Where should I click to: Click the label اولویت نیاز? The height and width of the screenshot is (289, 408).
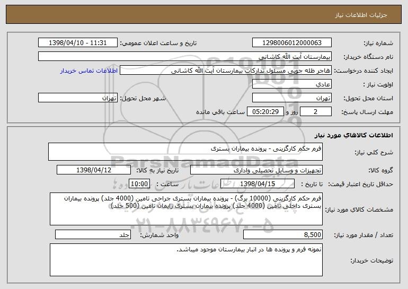click(378, 84)
